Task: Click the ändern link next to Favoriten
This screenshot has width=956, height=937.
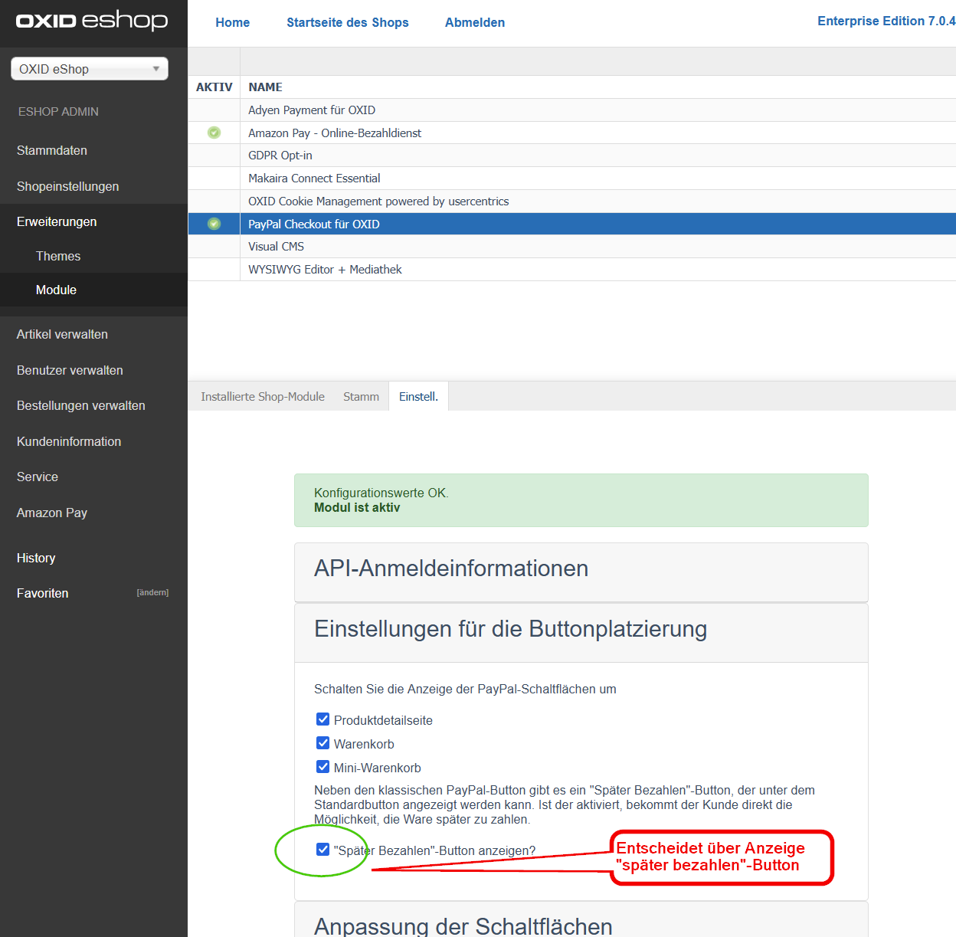Action: pos(152,592)
